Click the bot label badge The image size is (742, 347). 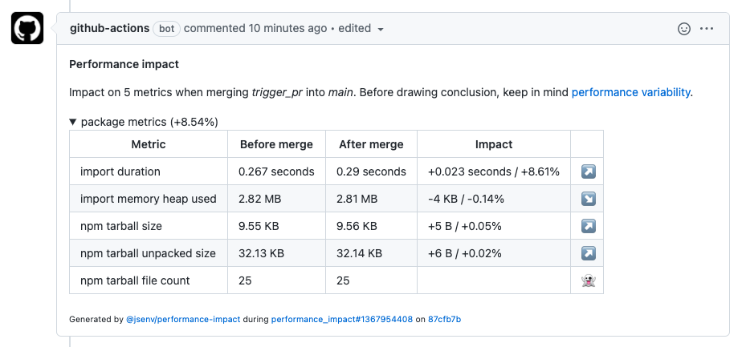tap(166, 29)
